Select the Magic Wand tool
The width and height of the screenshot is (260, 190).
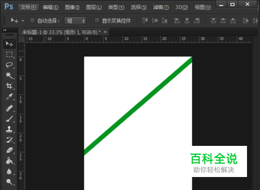(9, 75)
